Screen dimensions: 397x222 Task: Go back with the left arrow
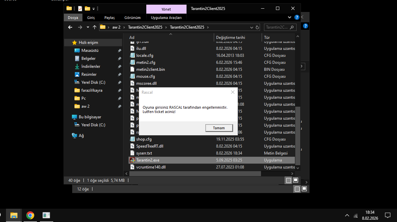pyautogui.click(x=70, y=27)
